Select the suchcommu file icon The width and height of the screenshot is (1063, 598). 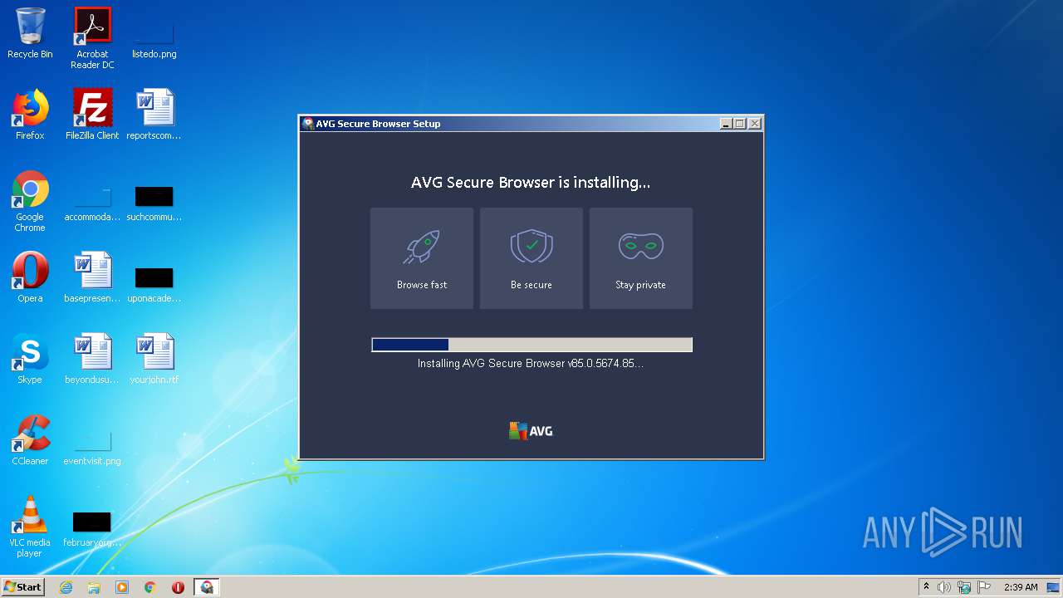click(x=154, y=203)
